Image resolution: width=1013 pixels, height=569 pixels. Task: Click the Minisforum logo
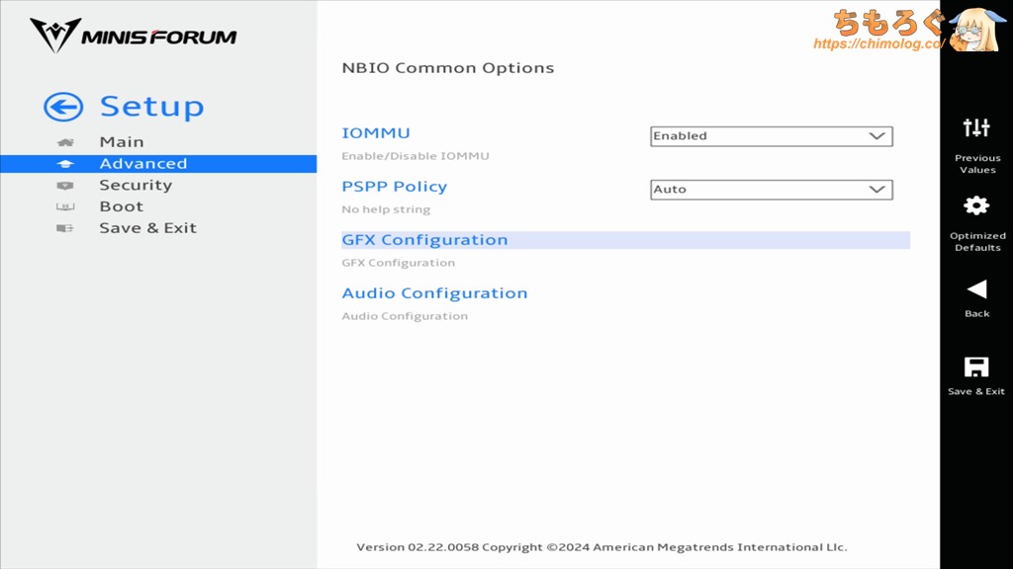[134, 37]
